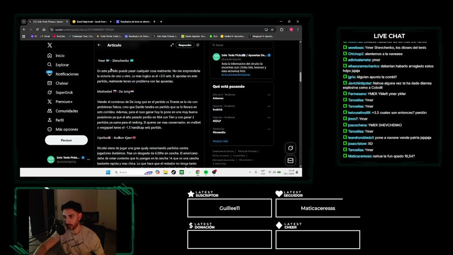The height and width of the screenshot is (255, 453).
Task: Open Kick bookmark
Action: (214, 36)
